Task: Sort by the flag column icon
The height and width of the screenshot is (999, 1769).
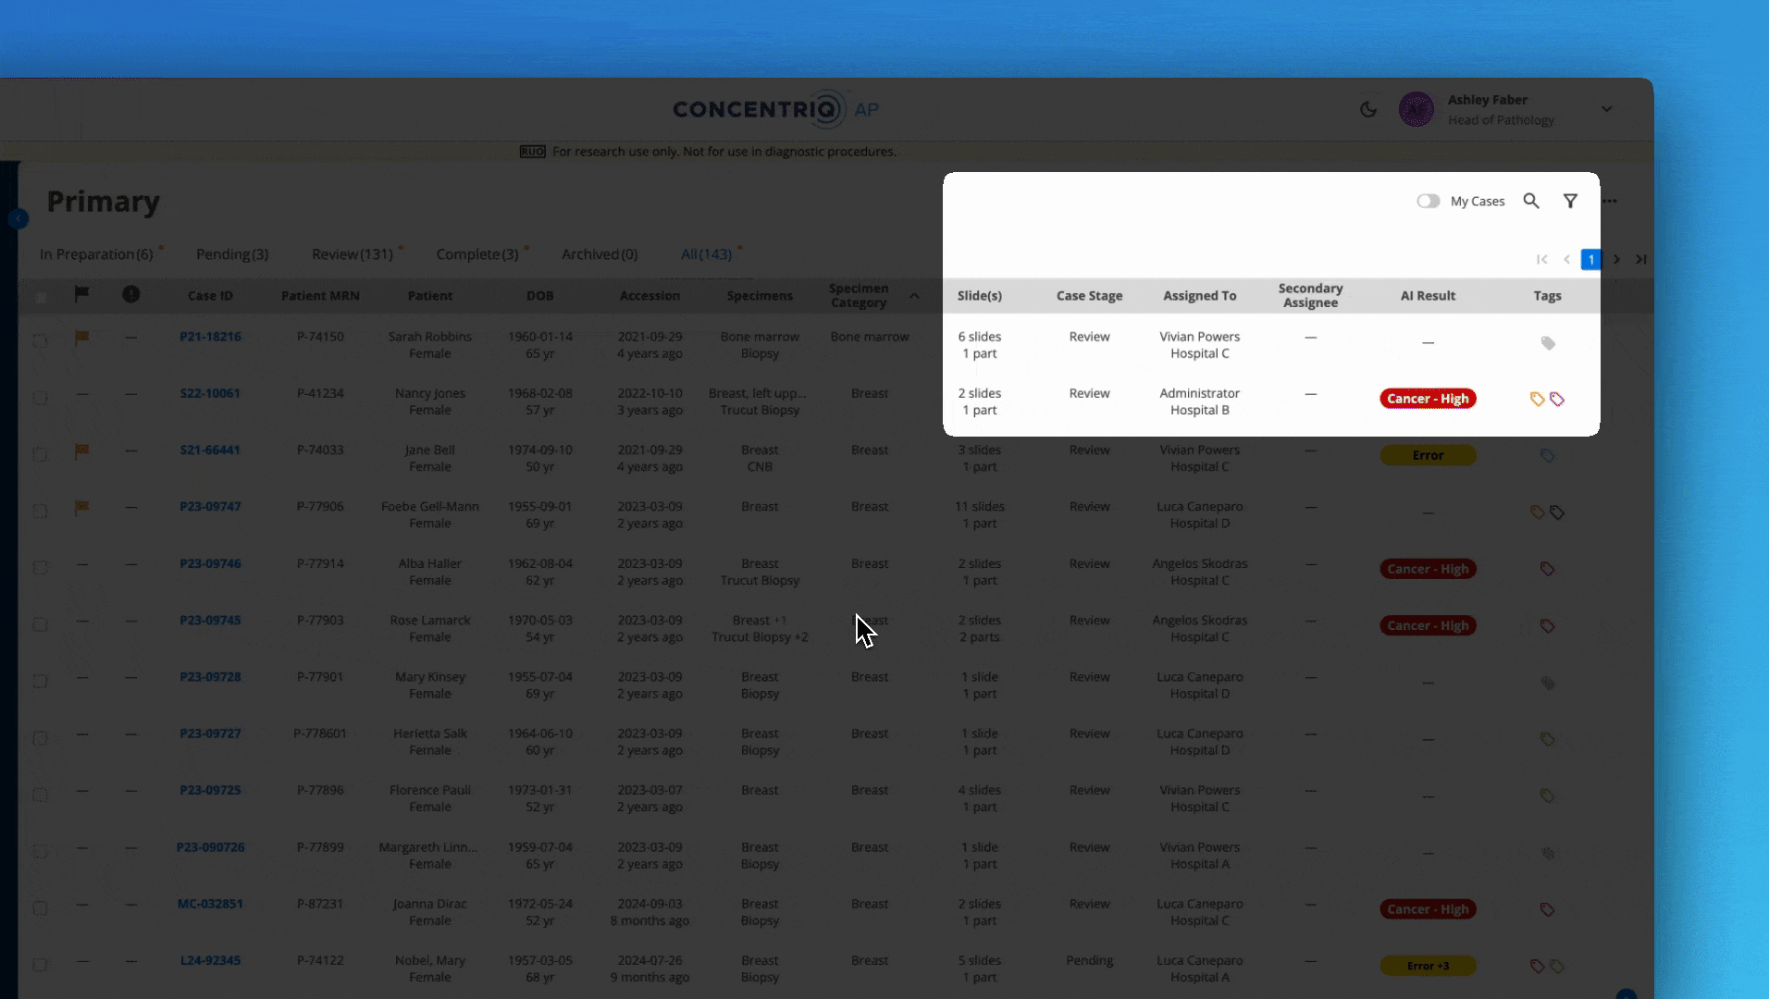Action: tap(81, 294)
